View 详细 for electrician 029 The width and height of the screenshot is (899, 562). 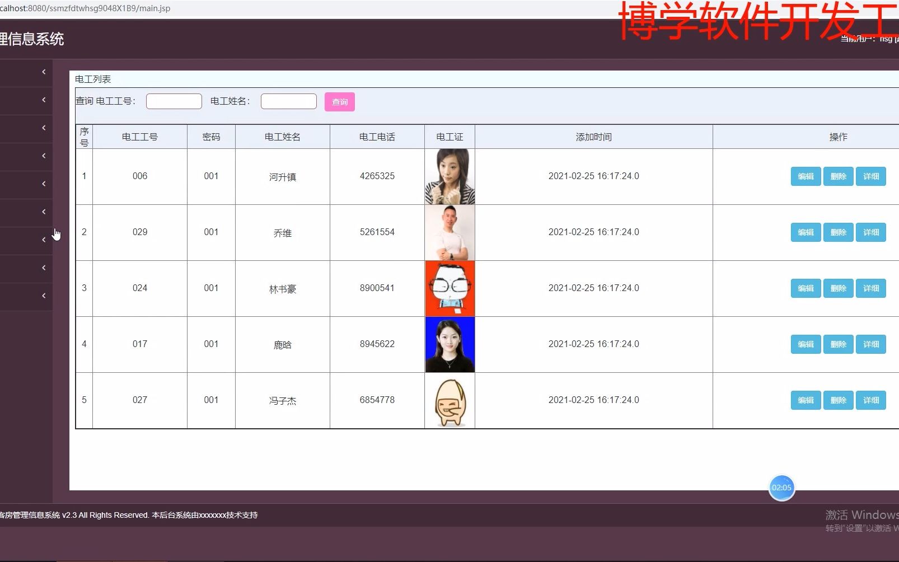[x=870, y=232]
